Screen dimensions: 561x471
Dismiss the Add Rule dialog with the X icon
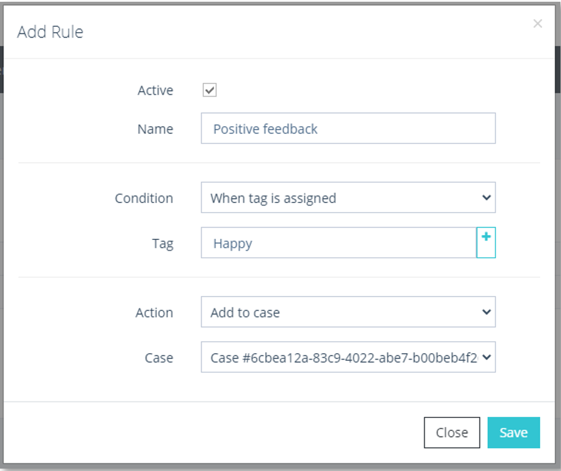(537, 24)
